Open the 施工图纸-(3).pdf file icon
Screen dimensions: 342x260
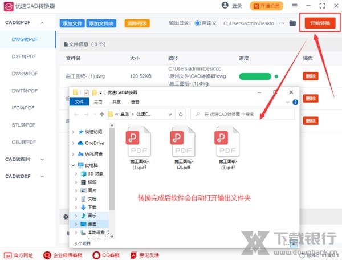227,141
